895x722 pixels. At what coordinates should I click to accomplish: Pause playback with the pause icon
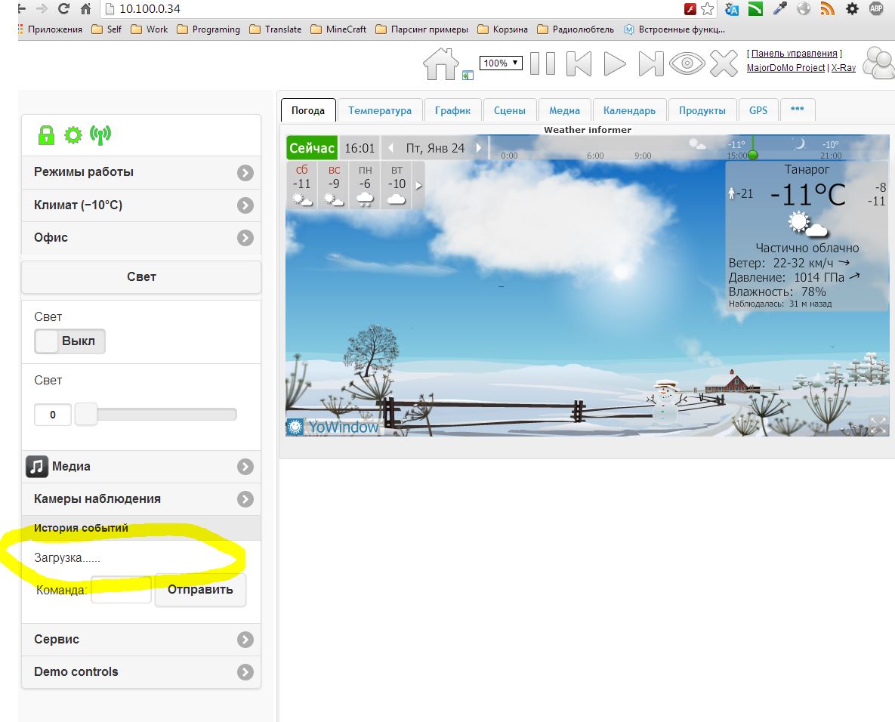tap(542, 63)
